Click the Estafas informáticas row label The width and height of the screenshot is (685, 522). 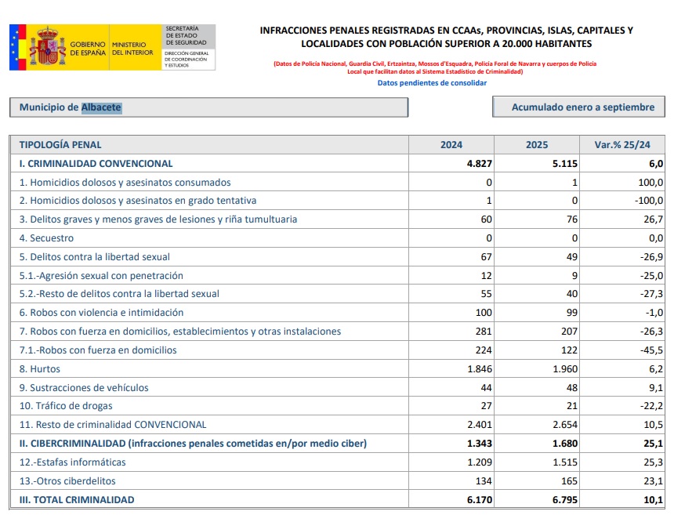(72, 462)
